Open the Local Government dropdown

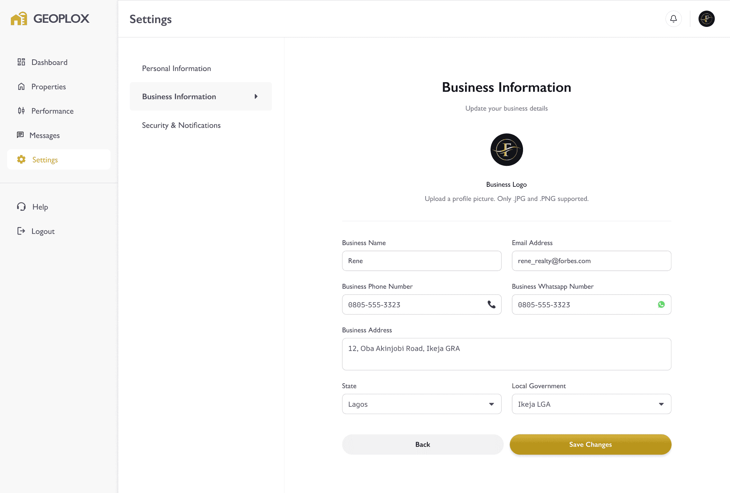591,404
